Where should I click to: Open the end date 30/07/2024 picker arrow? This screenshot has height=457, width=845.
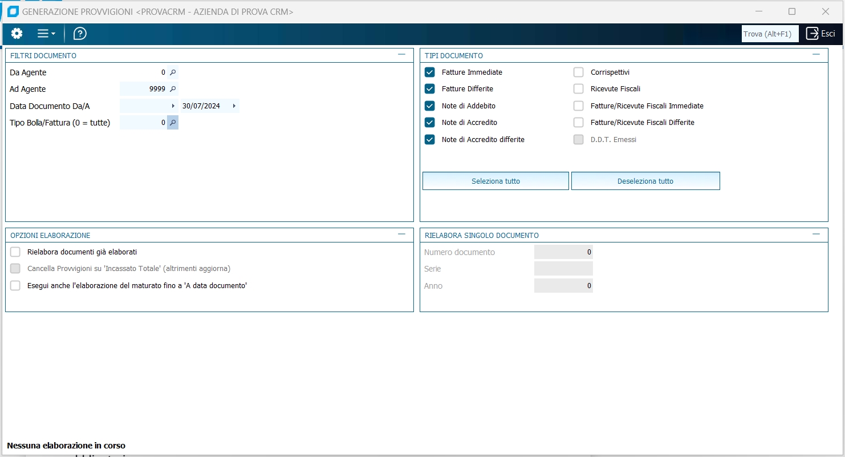click(x=234, y=106)
